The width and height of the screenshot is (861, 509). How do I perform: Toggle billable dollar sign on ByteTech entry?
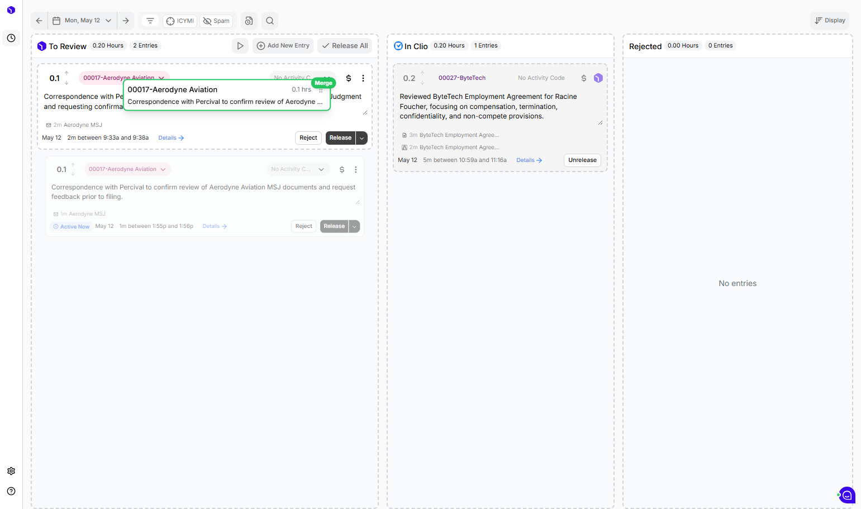[x=584, y=78]
